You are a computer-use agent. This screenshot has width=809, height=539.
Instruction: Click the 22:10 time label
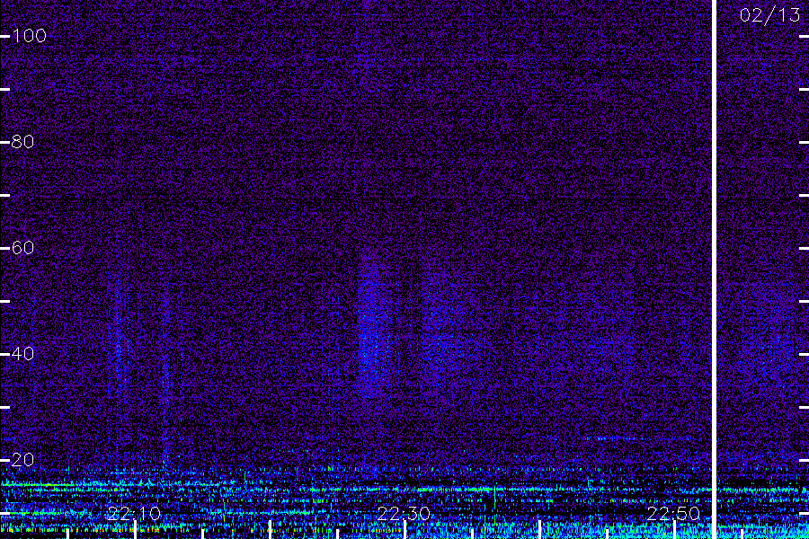coord(134,513)
